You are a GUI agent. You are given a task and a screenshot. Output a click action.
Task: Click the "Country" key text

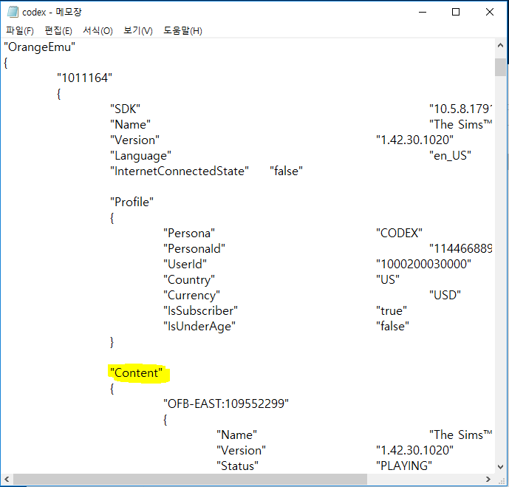[189, 280]
